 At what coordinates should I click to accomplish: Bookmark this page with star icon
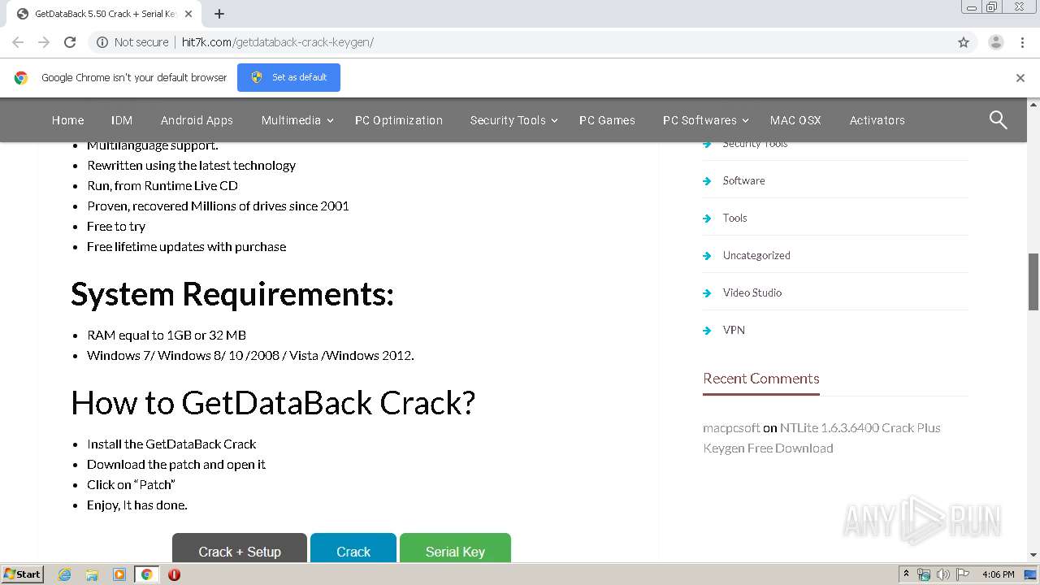pyautogui.click(x=964, y=42)
